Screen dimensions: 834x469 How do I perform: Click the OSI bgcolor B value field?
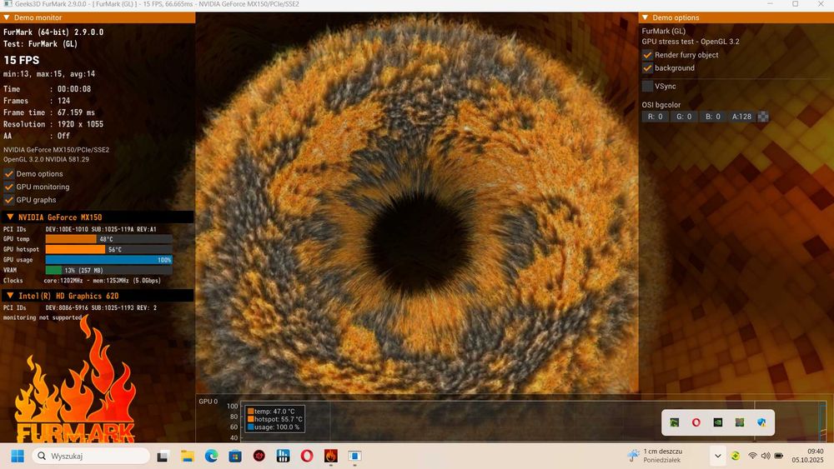pyautogui.click(x=713, y=117)
